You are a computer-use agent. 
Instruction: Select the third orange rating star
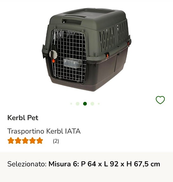(25, 141)
